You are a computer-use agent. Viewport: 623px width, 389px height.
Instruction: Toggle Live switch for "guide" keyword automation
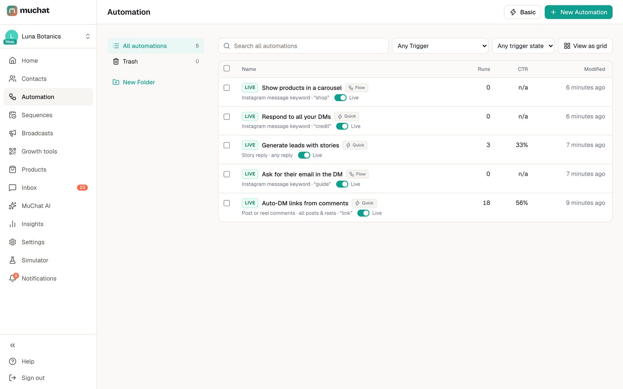click(x=342, y=184)
